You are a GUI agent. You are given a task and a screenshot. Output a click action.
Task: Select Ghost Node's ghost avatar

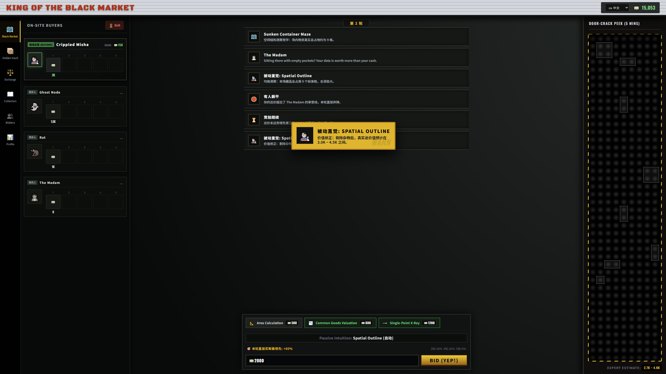tap(35, 106)
